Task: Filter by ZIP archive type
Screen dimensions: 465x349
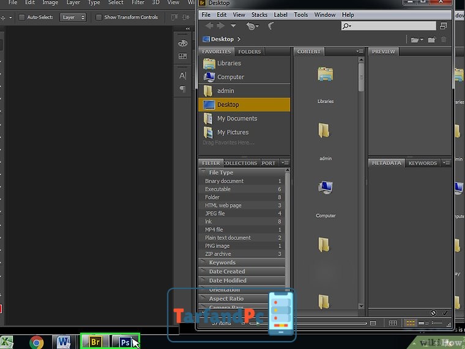Action: coord(242,254)
